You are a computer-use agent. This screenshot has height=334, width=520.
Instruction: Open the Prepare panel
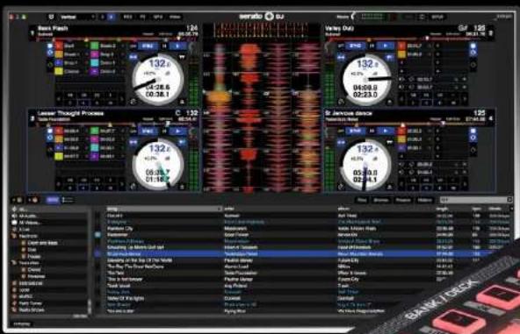[402, 200]
